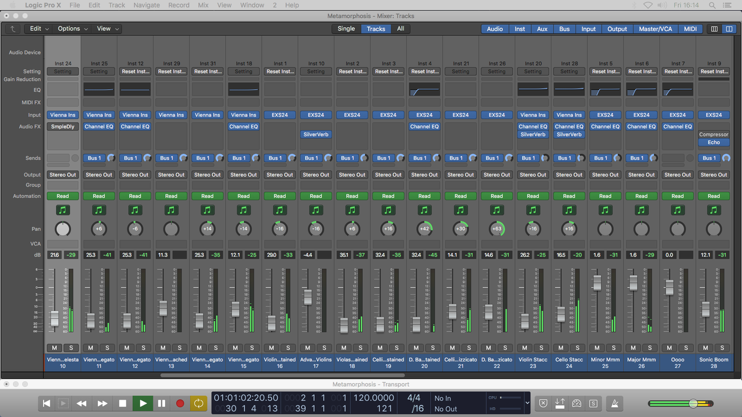Mute the Oooo channel strip
This screenshot has width=742, height=417.
point(670,348)
